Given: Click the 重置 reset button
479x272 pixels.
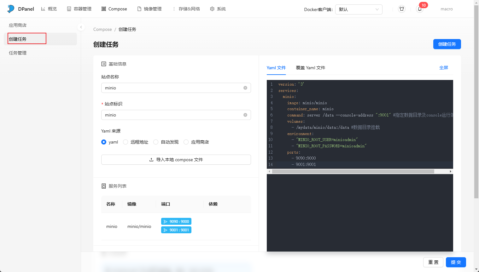Looking at the screenshot, I should coord(433,262).
